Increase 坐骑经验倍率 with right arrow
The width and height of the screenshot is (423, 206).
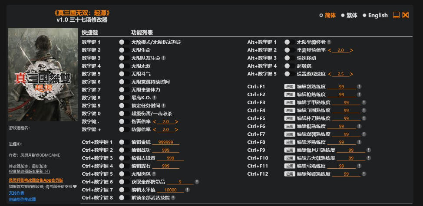pos(351,50)
